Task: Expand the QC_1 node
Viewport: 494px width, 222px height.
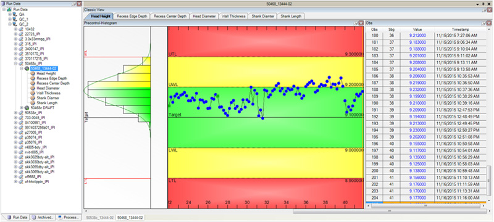Action: pyautogui.click(x=10, y=19)
